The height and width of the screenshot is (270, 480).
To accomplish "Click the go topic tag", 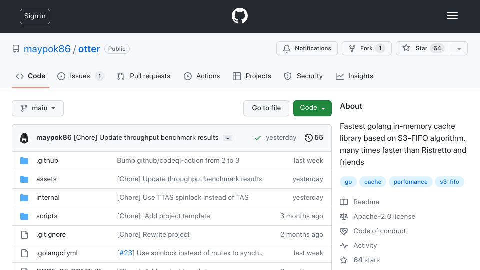I will [348, 182].
